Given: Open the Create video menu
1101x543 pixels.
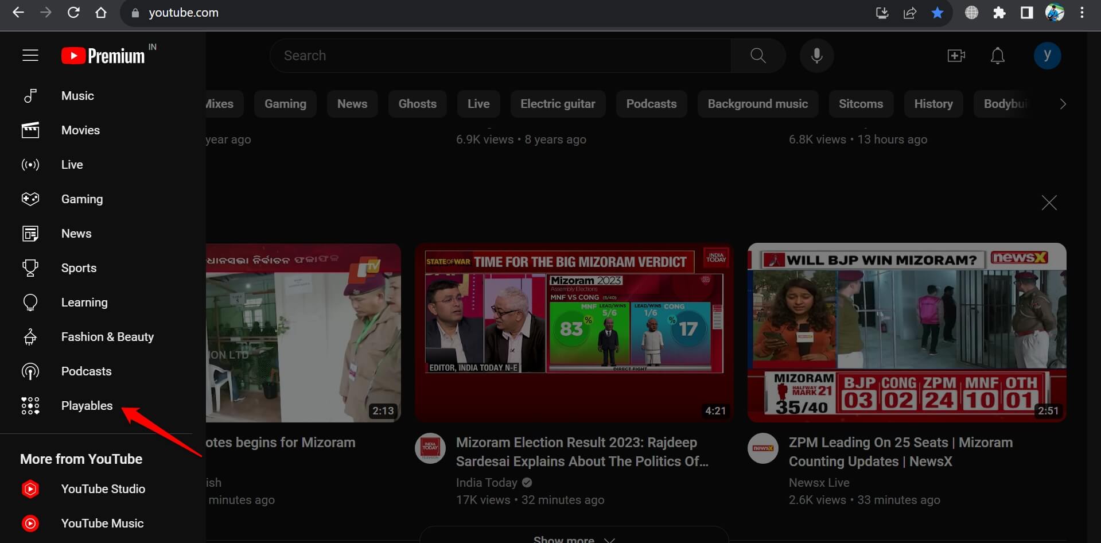Looking at the screenshot, I should 956,56.
